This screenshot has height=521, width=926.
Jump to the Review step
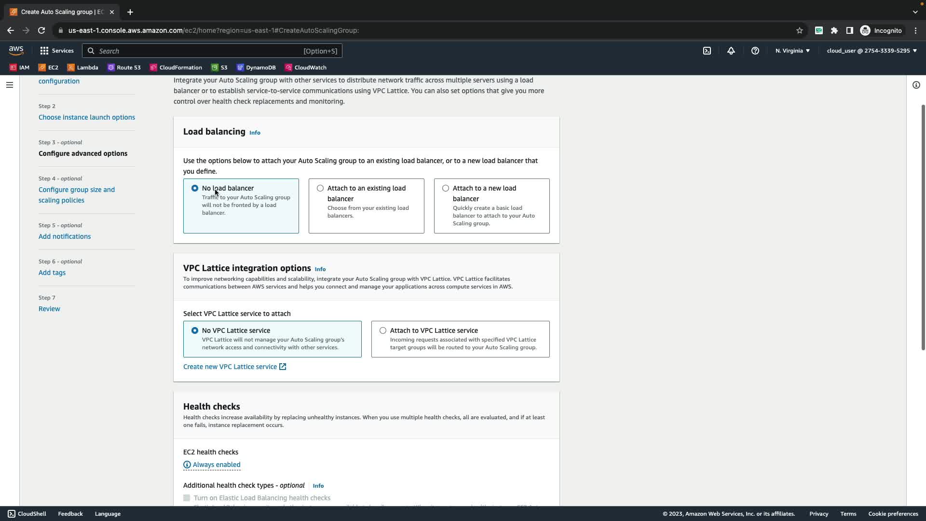coord(49,309)
